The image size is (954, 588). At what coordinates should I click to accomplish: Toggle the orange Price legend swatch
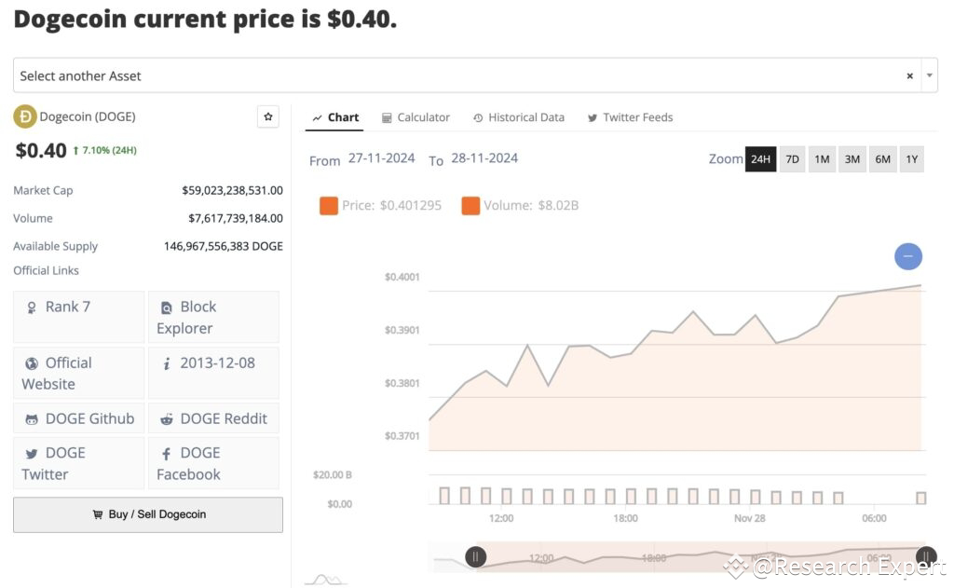[x=329, y=206]
